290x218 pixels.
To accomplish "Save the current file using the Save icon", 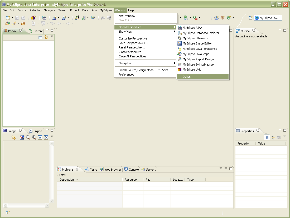I will coord(17,18).
